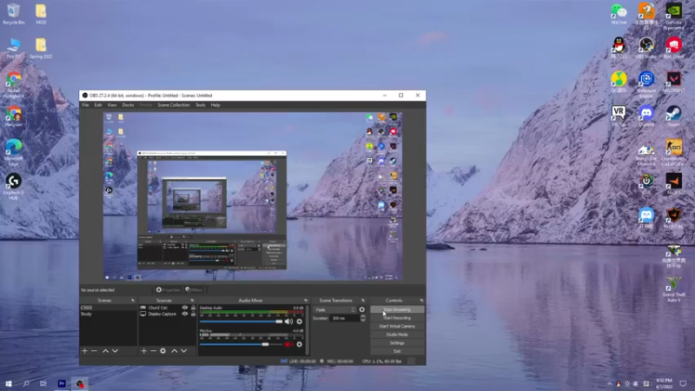Open the Tools menu

point(201,105)
